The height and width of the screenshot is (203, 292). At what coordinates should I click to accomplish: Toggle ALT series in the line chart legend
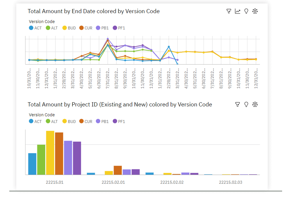pos(52,28)
